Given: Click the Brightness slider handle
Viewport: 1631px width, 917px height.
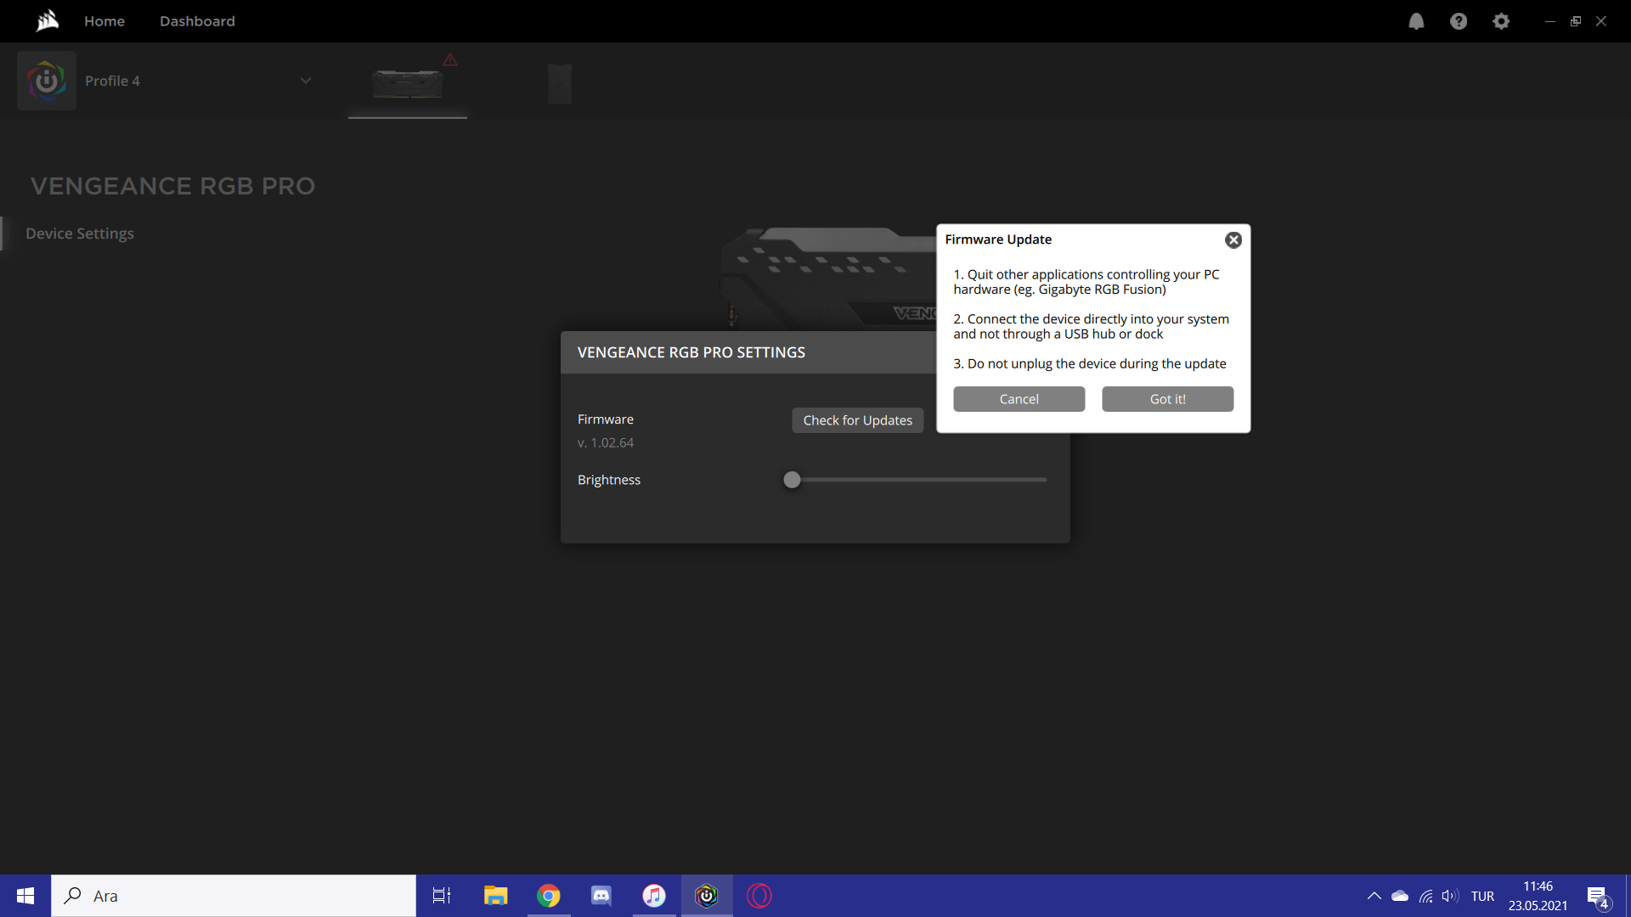Looking at the screenshot, I should [792, 480].
